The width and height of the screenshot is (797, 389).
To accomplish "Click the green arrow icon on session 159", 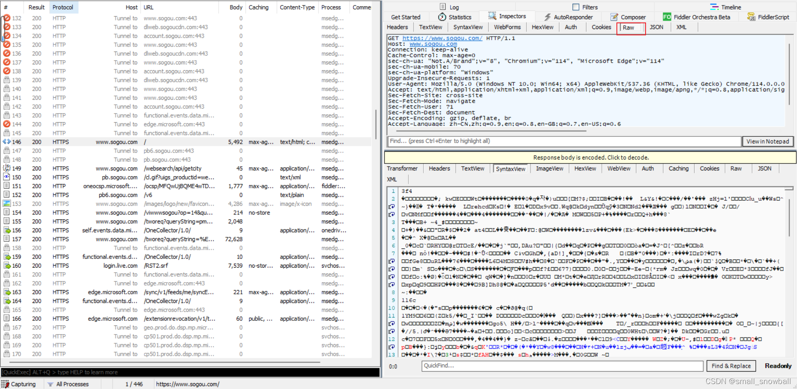I will pyautogui.click(x=7, y=257).
